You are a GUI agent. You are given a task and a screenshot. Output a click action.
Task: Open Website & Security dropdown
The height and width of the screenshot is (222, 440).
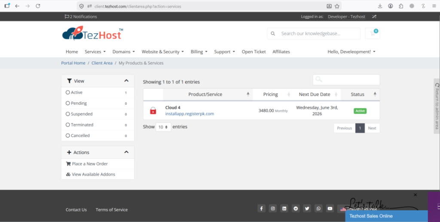click(162, 52)
